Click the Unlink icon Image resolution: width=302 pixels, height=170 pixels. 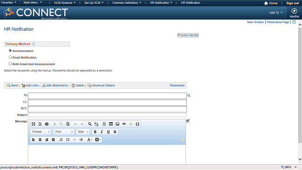(131, 124)
